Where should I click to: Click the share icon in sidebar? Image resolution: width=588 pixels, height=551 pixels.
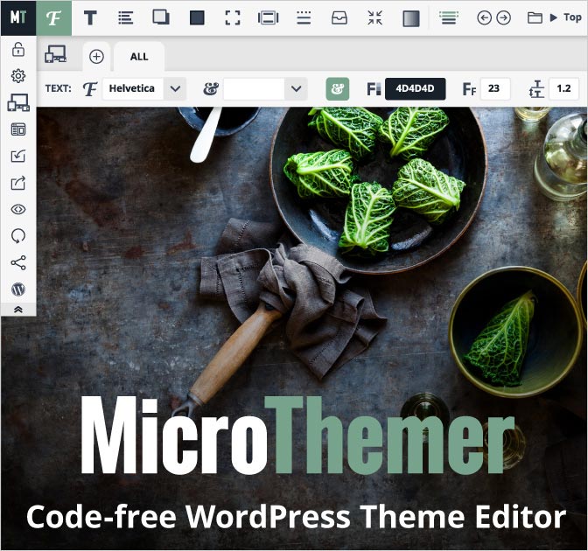[x=18, y=262]
